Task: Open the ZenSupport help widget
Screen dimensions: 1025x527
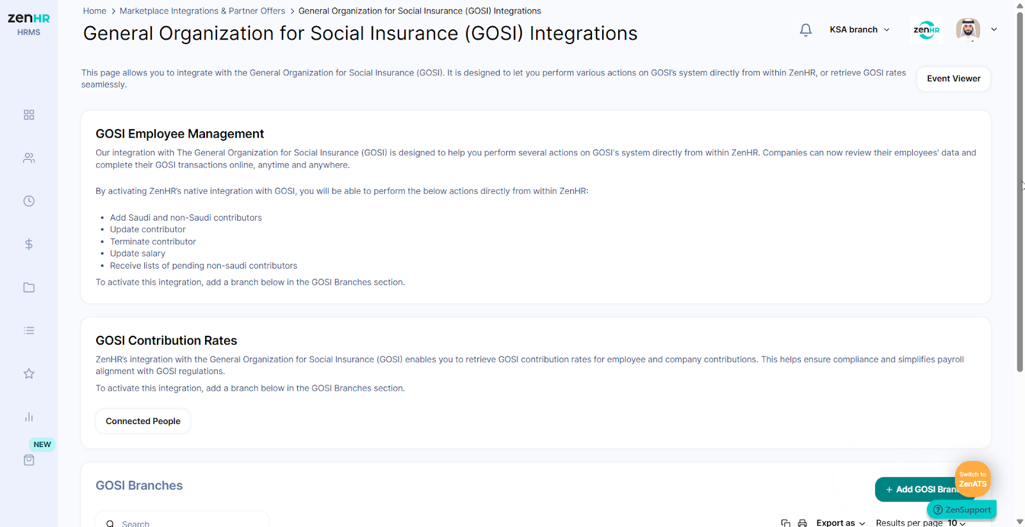Action: pyautogui.click(x=962, y=510)
